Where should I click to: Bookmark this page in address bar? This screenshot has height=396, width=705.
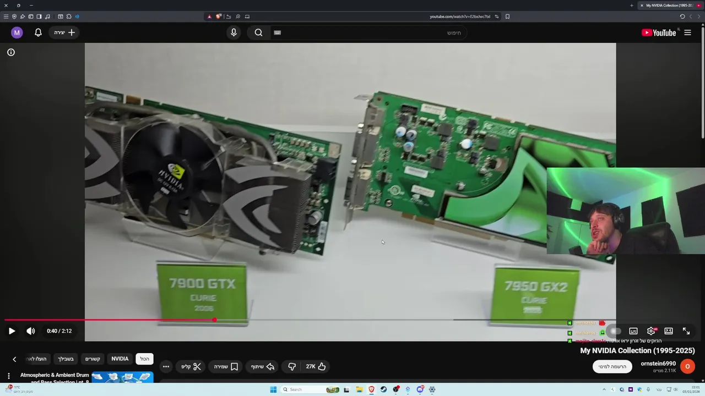pos(507,16)
